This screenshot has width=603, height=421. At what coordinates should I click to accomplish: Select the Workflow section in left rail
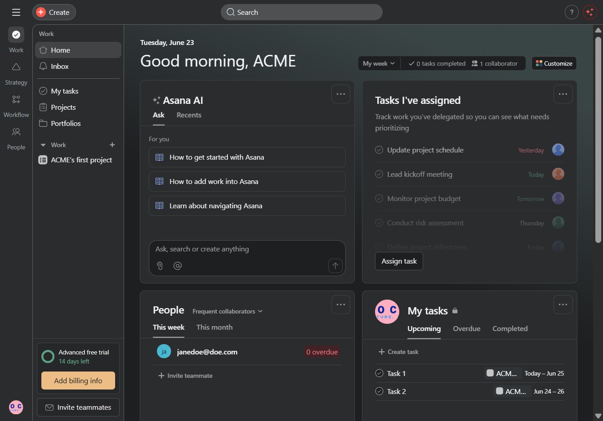pos(16,106)
